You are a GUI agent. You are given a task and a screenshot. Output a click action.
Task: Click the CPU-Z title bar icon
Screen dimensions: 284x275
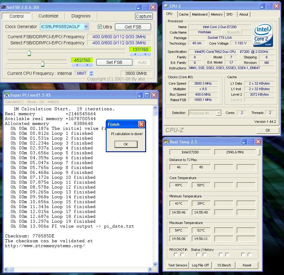[166, 6]
